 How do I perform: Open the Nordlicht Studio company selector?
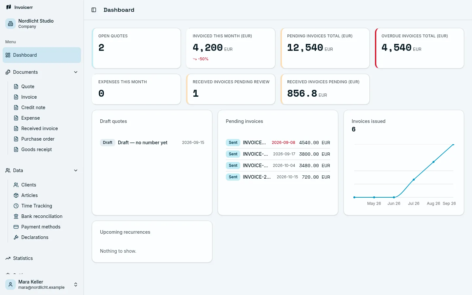click(42, 24)
